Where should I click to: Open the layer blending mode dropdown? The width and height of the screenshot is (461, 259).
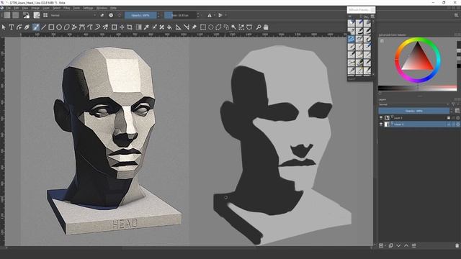point(414,104)
